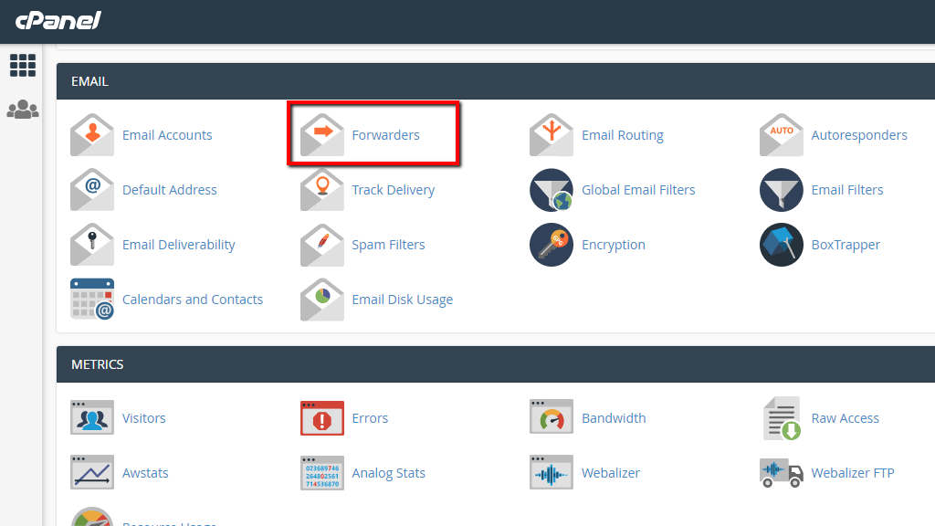
Task: Open the apps grid in the left sidebar
Action: click(22, 65)
